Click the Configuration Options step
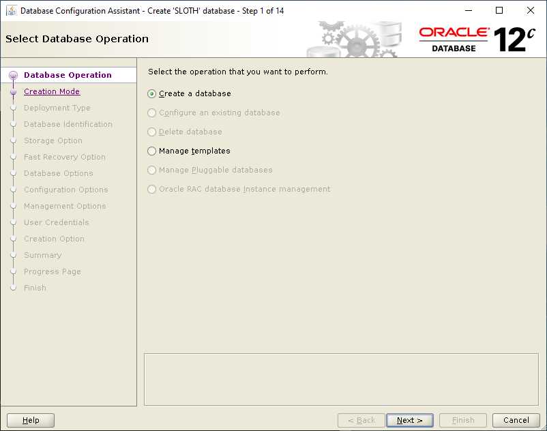Viewport: 547px width, 431px height. (66, 190)
